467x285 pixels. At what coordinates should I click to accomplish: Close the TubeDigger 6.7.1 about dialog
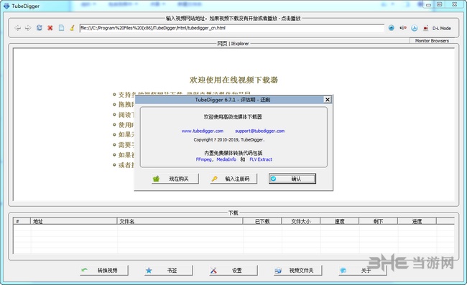(328, 100)
